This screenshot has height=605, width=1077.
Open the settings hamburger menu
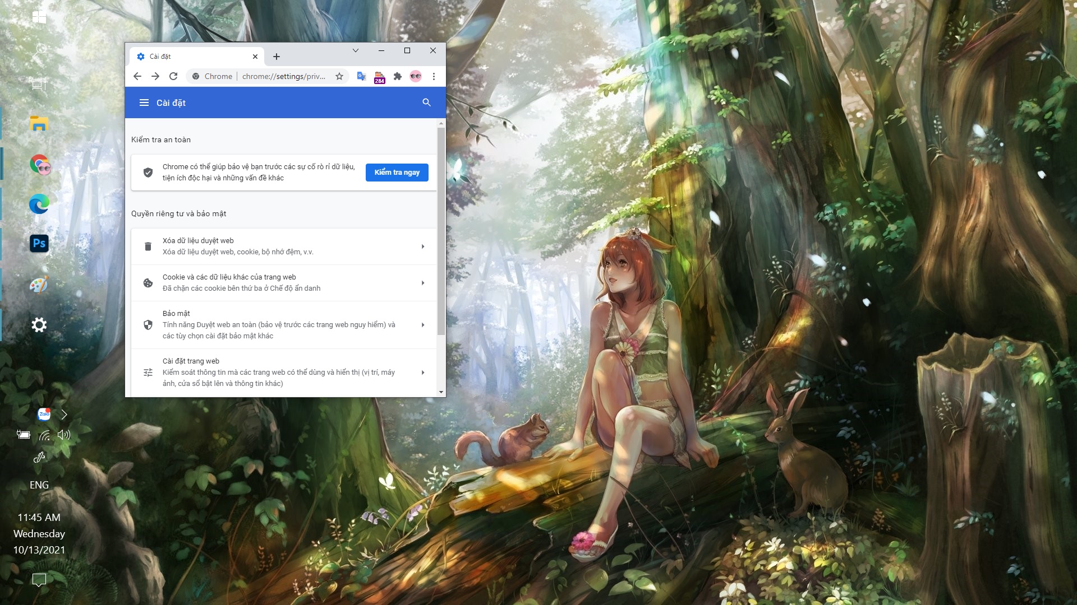click(144, 103)
